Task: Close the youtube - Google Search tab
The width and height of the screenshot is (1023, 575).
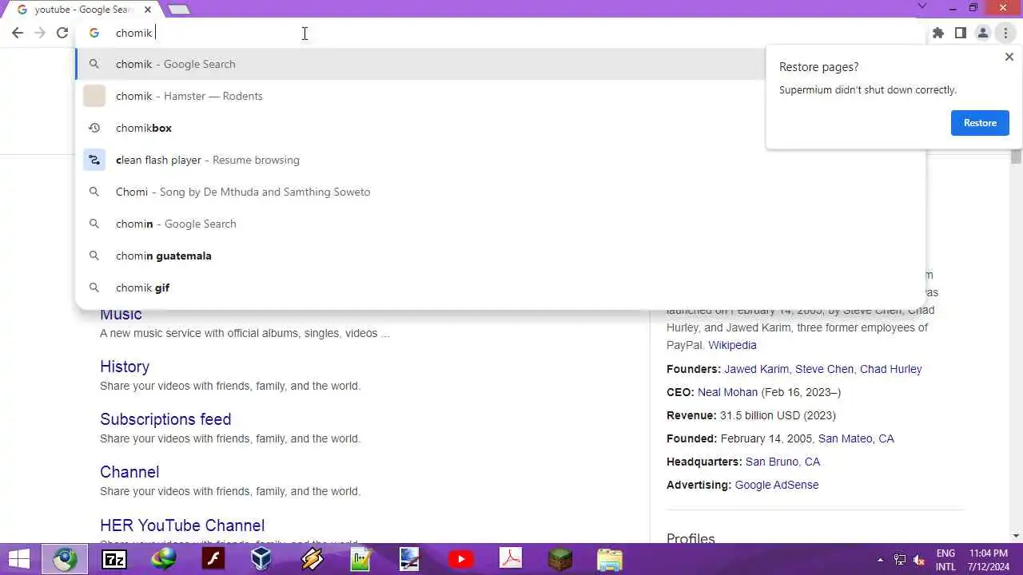Action: (147, 10)
